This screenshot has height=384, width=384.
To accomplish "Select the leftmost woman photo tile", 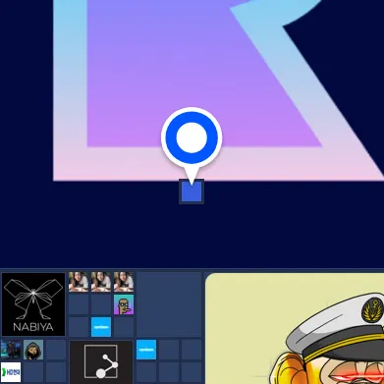I will 79,282.
